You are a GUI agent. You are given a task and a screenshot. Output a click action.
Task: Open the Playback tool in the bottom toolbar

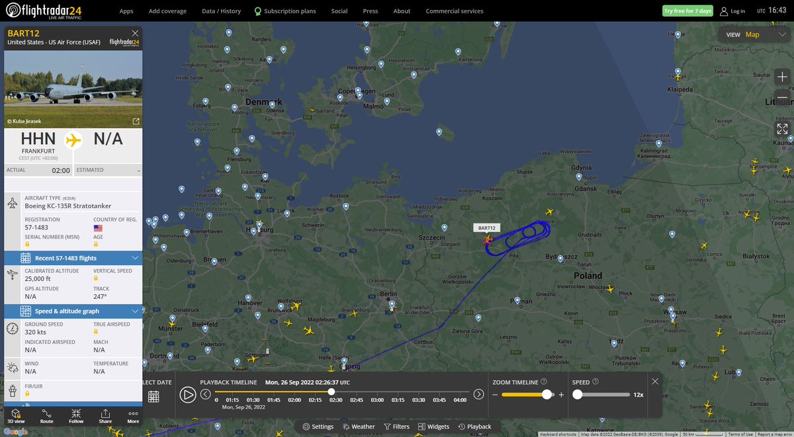[x=475, y=426]
